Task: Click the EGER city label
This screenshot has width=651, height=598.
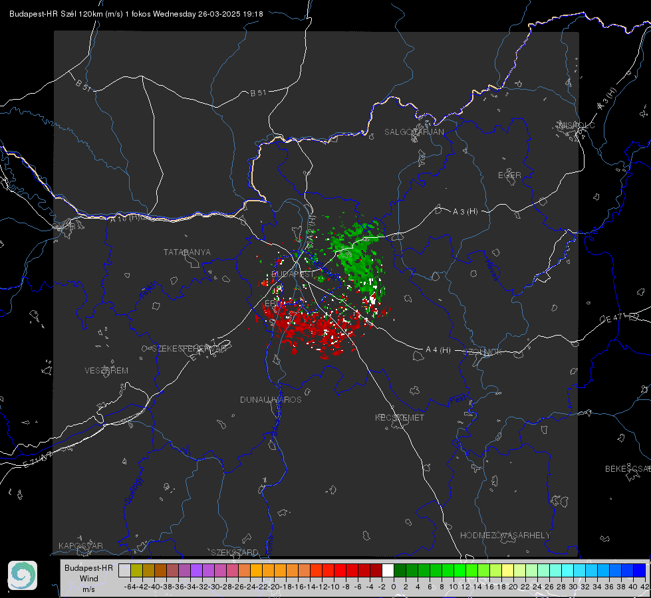Action: 509,175
